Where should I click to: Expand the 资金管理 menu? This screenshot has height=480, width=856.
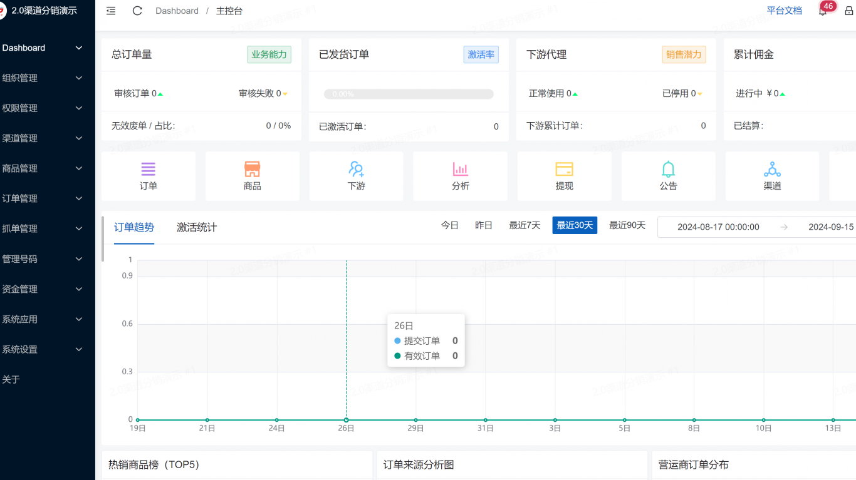[x=48, y=289]
